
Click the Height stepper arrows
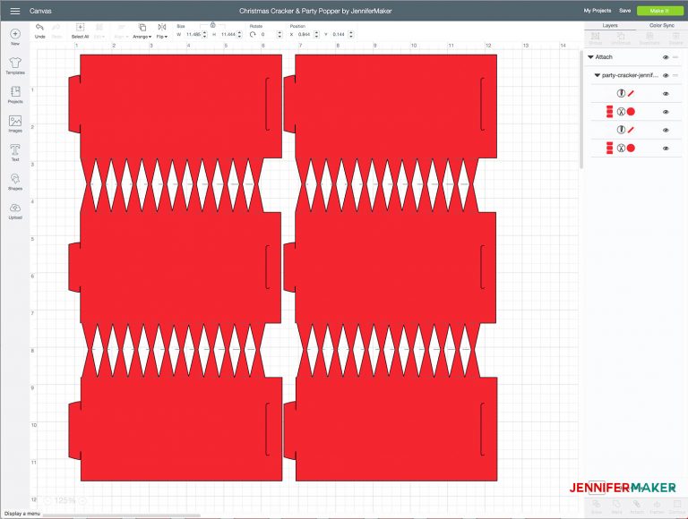pyautogui.click(x=239, y=34)
